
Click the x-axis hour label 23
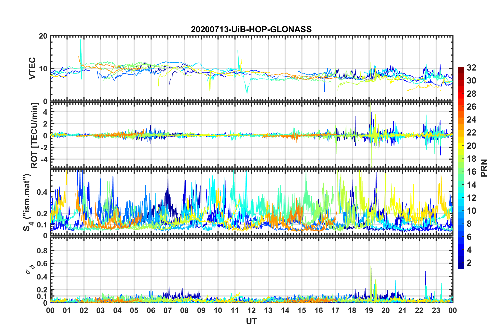tap(436, 310)
